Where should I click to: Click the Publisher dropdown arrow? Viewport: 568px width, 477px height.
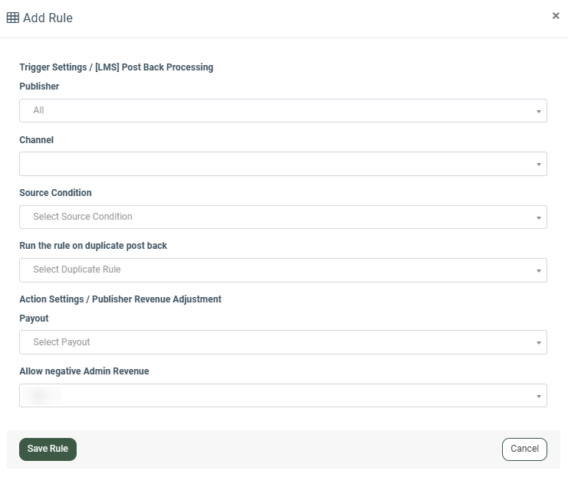(539, 111)
